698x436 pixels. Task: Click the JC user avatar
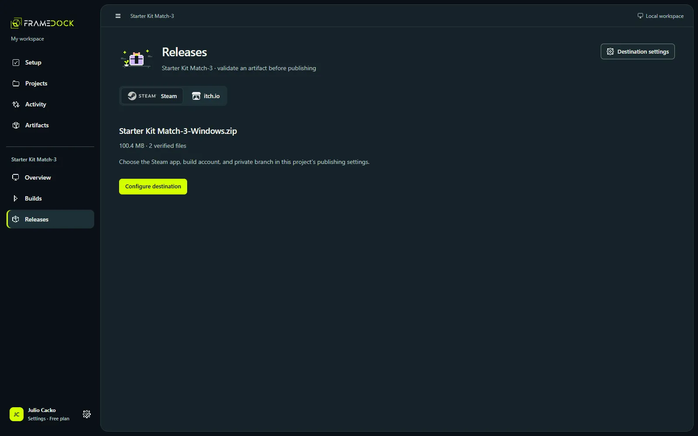(17, 414)
